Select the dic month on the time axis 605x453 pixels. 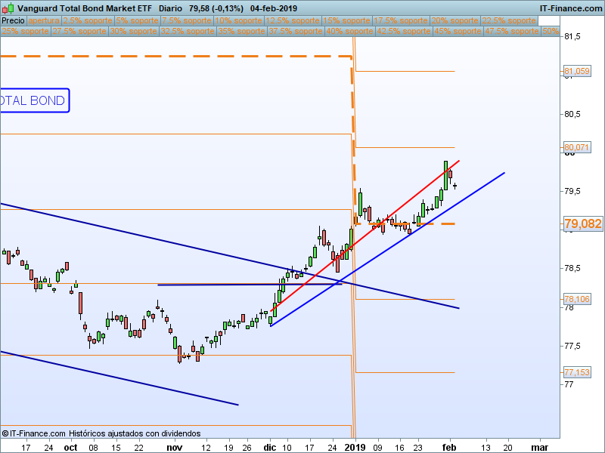point(269,447)
